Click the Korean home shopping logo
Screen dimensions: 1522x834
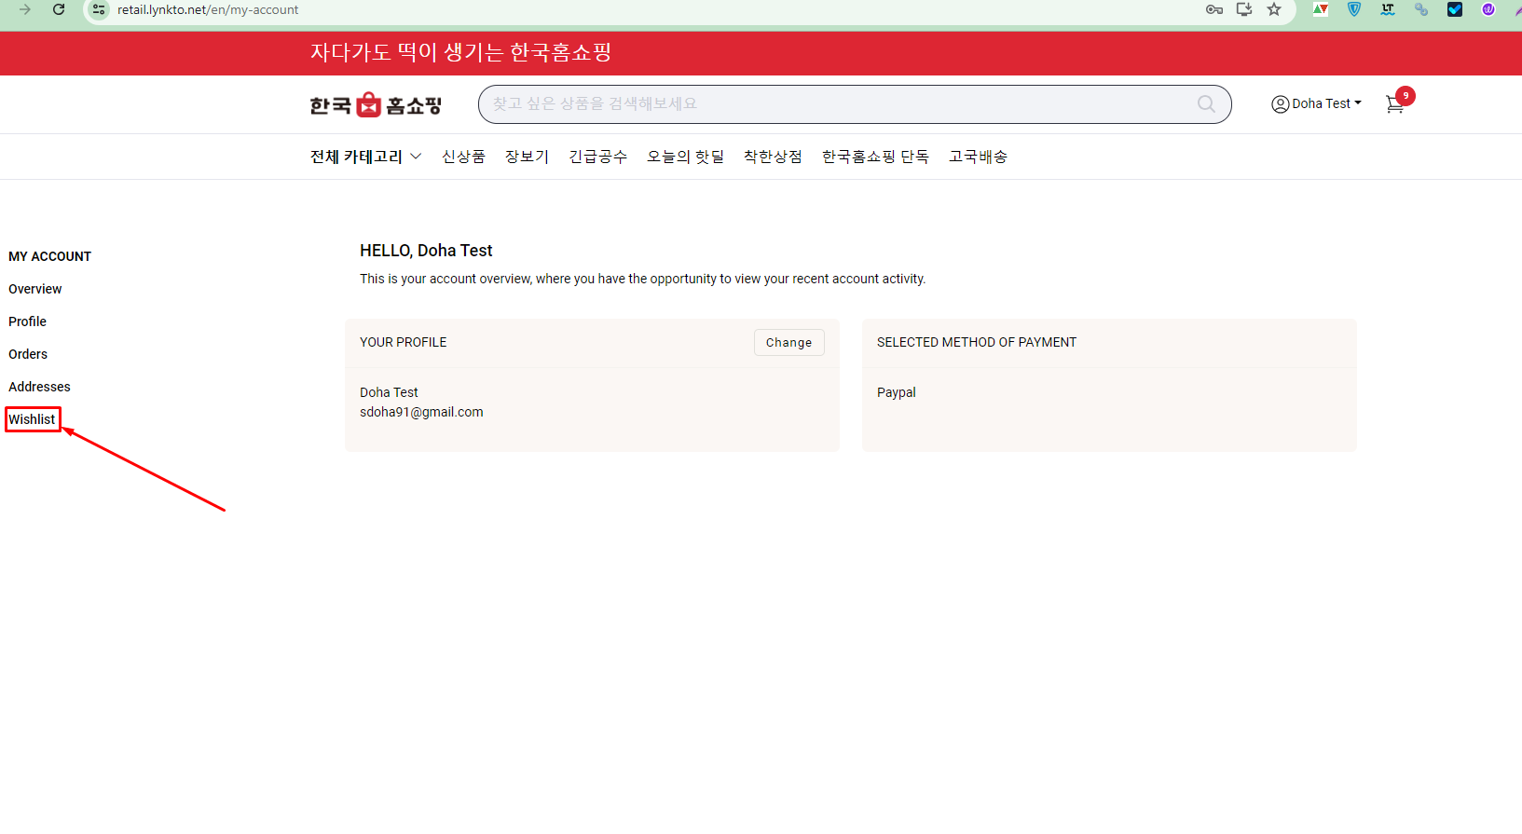click(x=376, y=104)
